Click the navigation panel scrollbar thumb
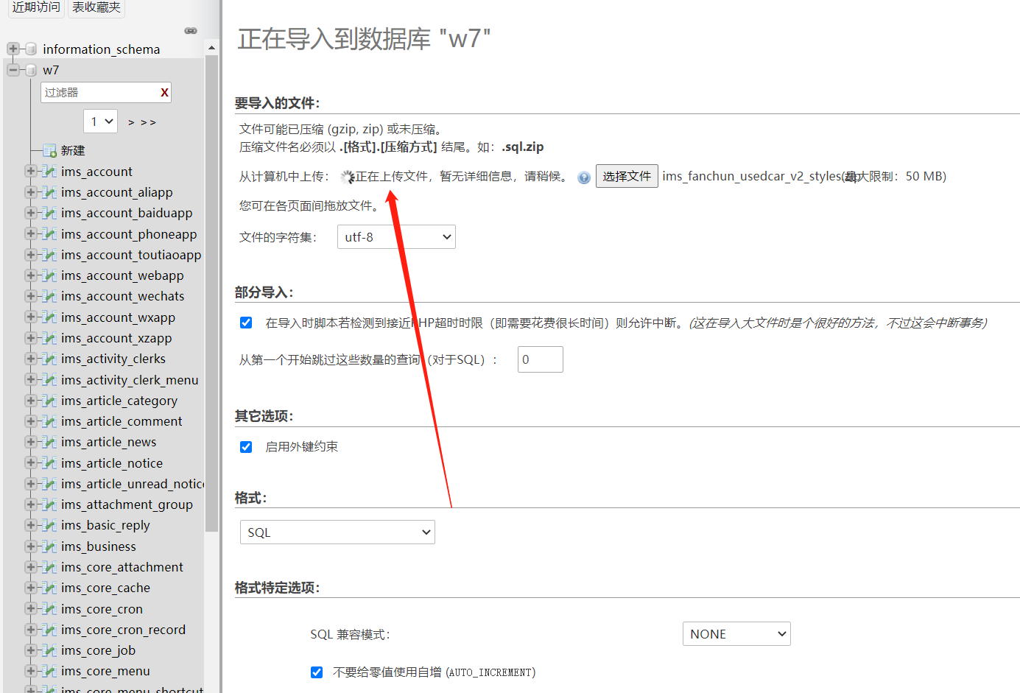 click(x=211, y=293)
